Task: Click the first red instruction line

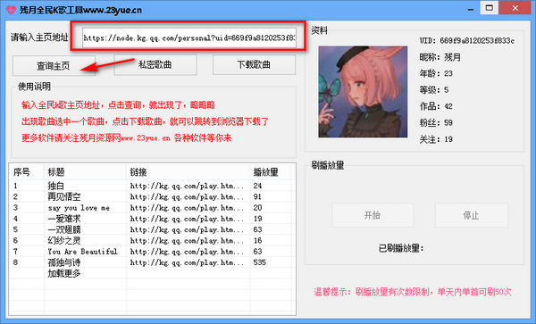Action: tap(118, 104)
